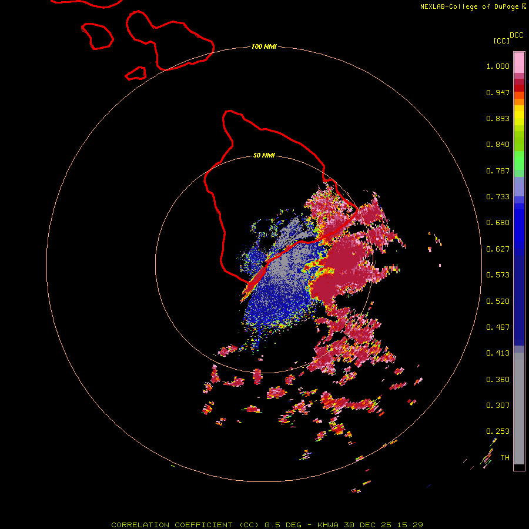
Task: Pick the periwinkle segment of color bar
Action: click(519, 186)
